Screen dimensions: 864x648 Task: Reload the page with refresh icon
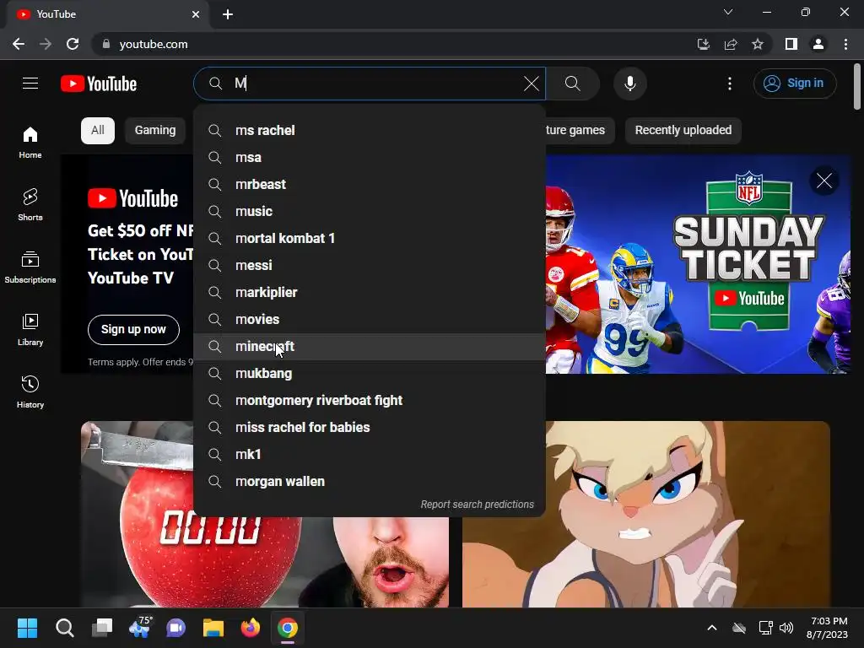(73, 44)
